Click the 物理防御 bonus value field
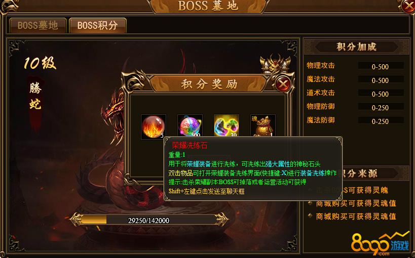This screenshot has width=415, height=258. pos(381,107)
